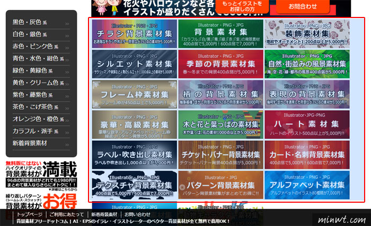Viewport: 371px width, 226px height.
Task: Open the 表現の背景素材集 banner
Action: pos(307,94)
